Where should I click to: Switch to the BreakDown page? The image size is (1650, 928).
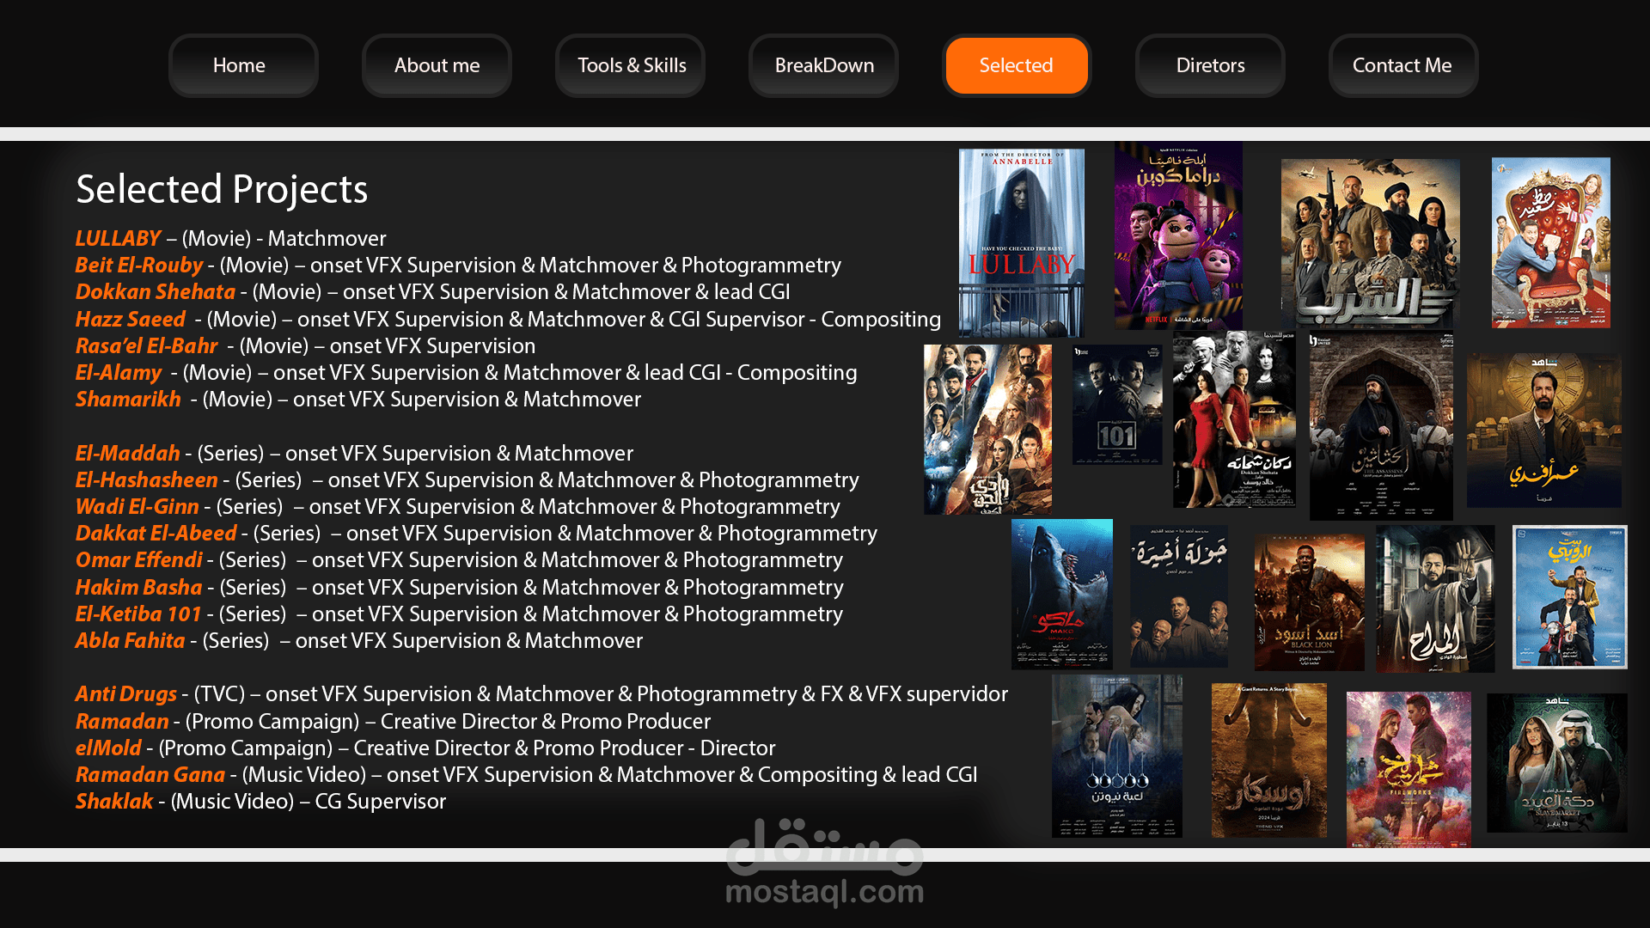tap(823, 65)
